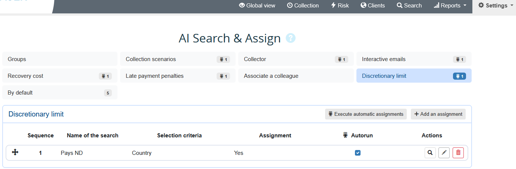
Task: Click the help question mark icon
Action: pyautogui.click(x=290, y=38)
